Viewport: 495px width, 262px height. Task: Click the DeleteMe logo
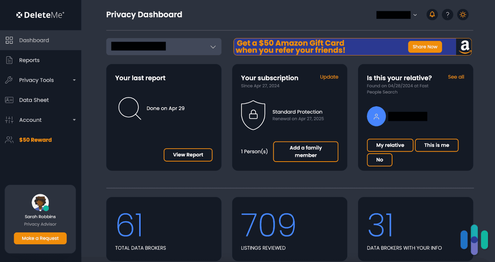[40, 14]
